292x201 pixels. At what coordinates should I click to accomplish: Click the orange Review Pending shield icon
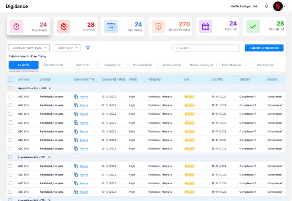[158, 27]
